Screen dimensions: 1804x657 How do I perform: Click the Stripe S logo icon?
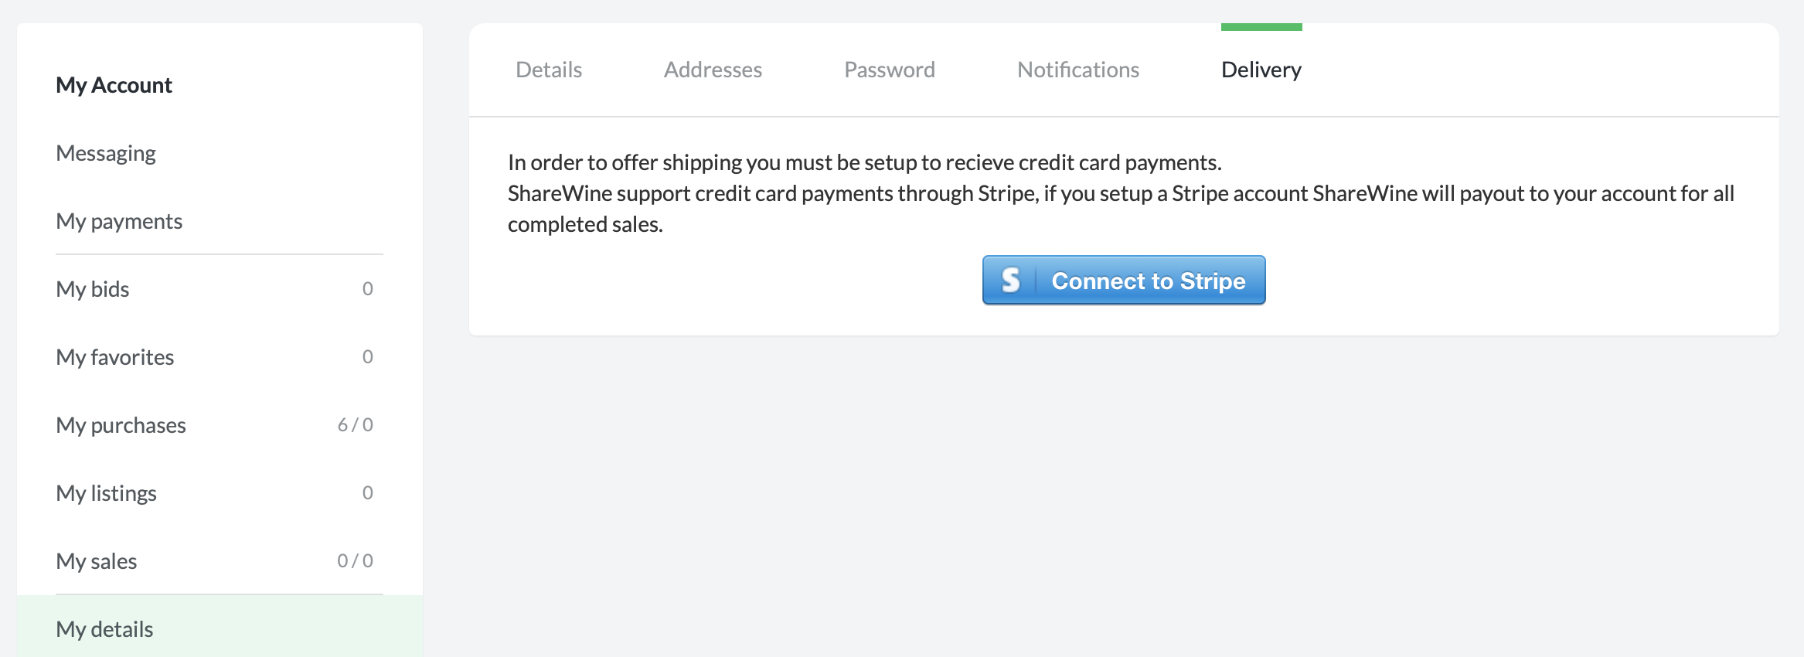[x=1010, y=281]
